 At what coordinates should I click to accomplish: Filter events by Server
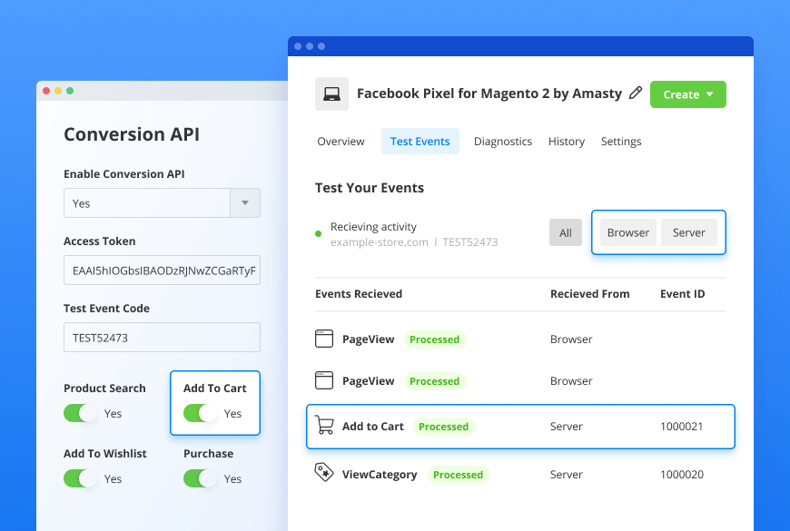(x=689, y=232)
